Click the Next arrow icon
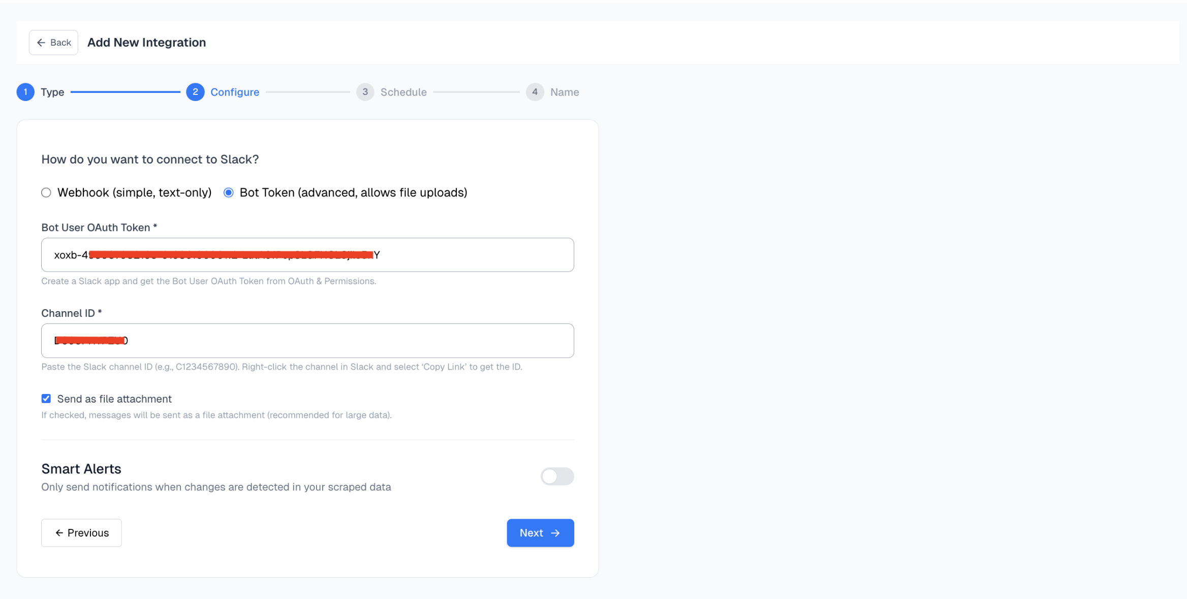The image size is (1187, 599). click(555, 533)
